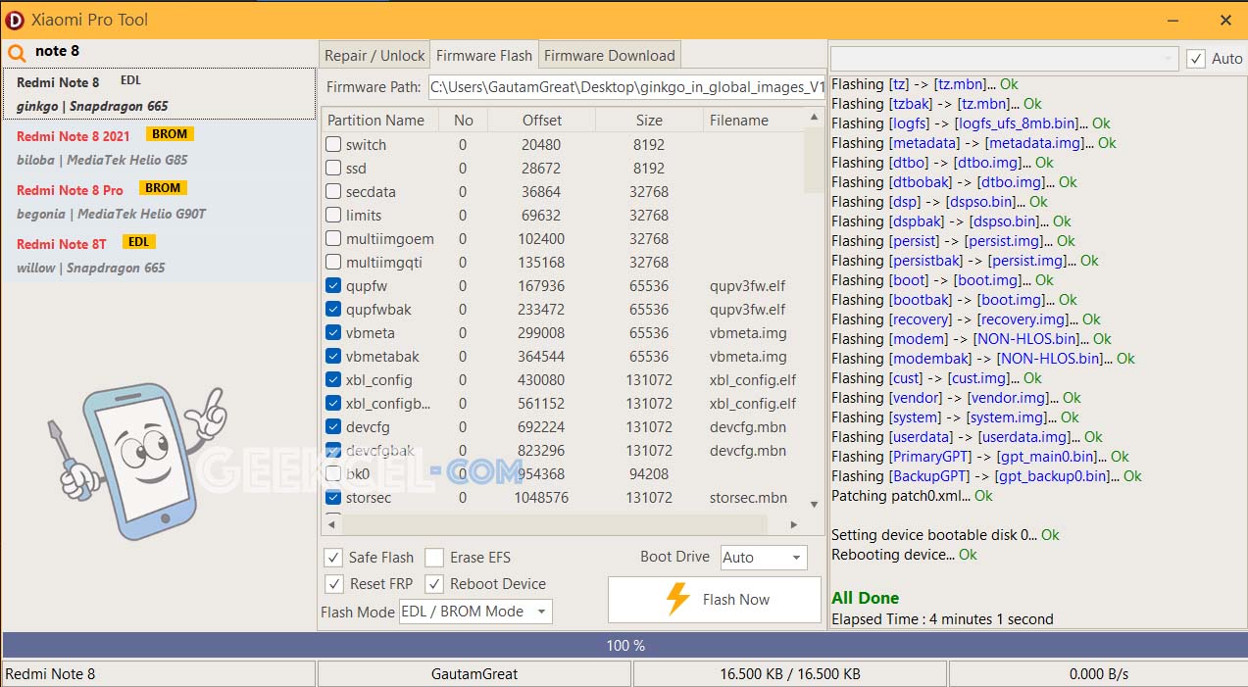Uncheck the vbmetabak partition checkbox
Screen dimensions: 1248x687
pos(333,356)
